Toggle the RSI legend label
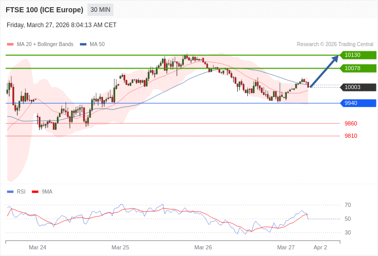 21,192
